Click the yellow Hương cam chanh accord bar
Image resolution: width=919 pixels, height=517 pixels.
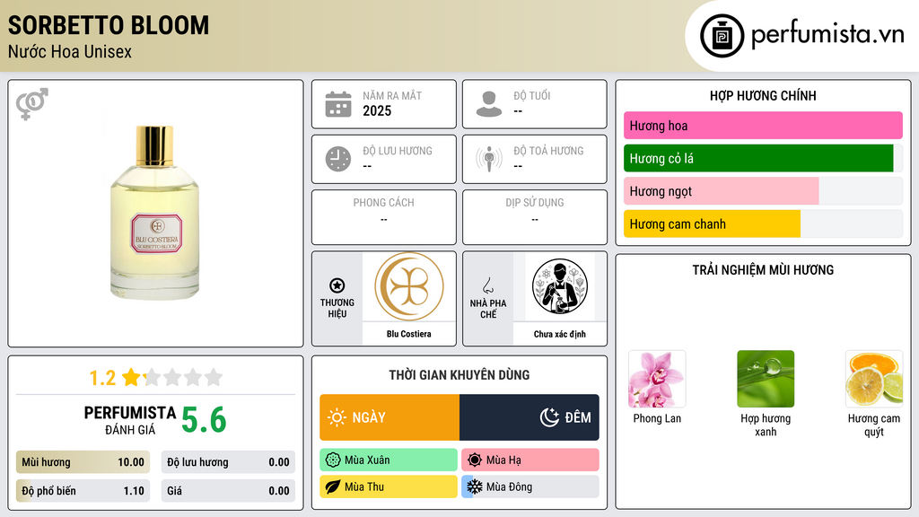712,223
